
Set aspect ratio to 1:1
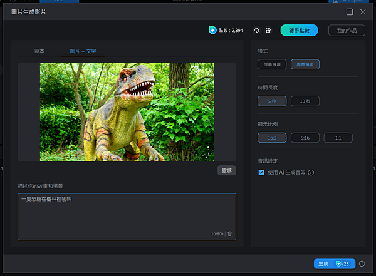(338, 138)
